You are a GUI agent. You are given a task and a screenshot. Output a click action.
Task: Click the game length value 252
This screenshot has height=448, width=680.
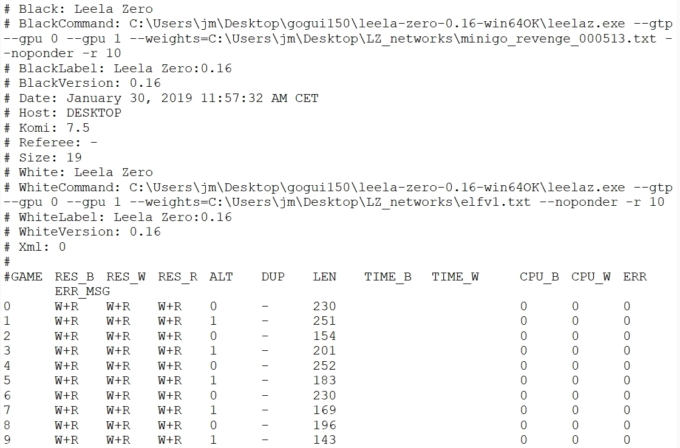[x=324, y=366]
